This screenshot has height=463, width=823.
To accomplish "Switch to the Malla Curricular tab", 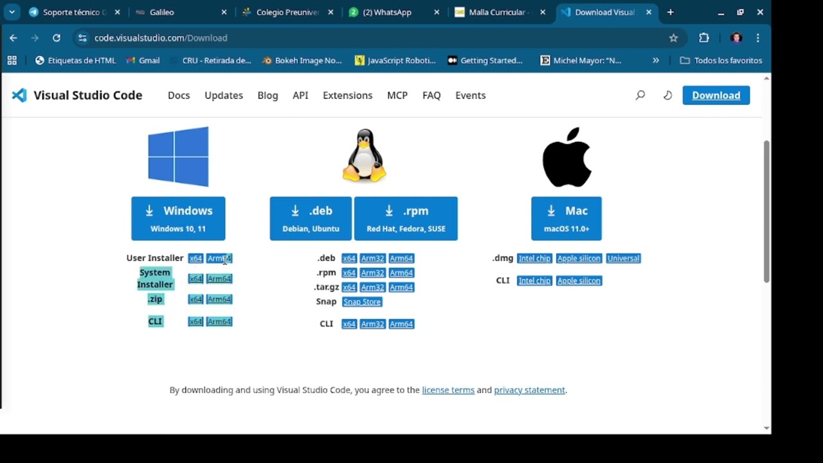I will coord(498,12).
